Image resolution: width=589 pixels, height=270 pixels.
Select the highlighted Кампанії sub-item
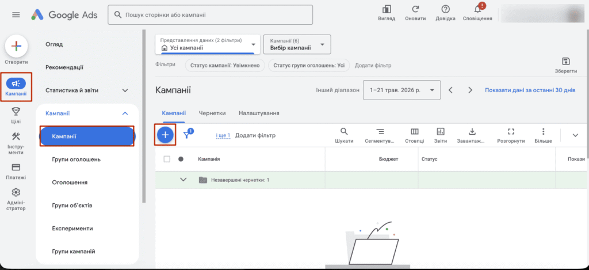point(87,136)
